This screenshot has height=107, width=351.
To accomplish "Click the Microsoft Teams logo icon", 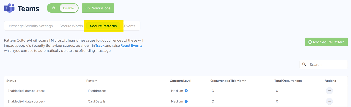I will pos(9,8).
